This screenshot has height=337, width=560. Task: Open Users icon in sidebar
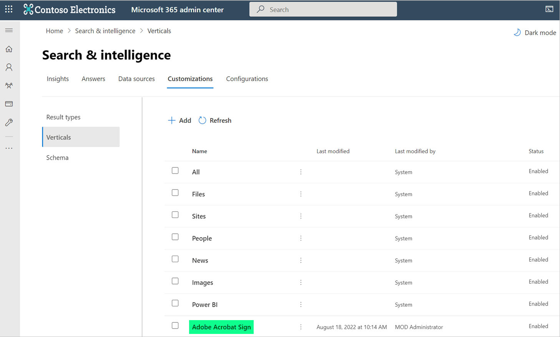(x=9, y=67)
